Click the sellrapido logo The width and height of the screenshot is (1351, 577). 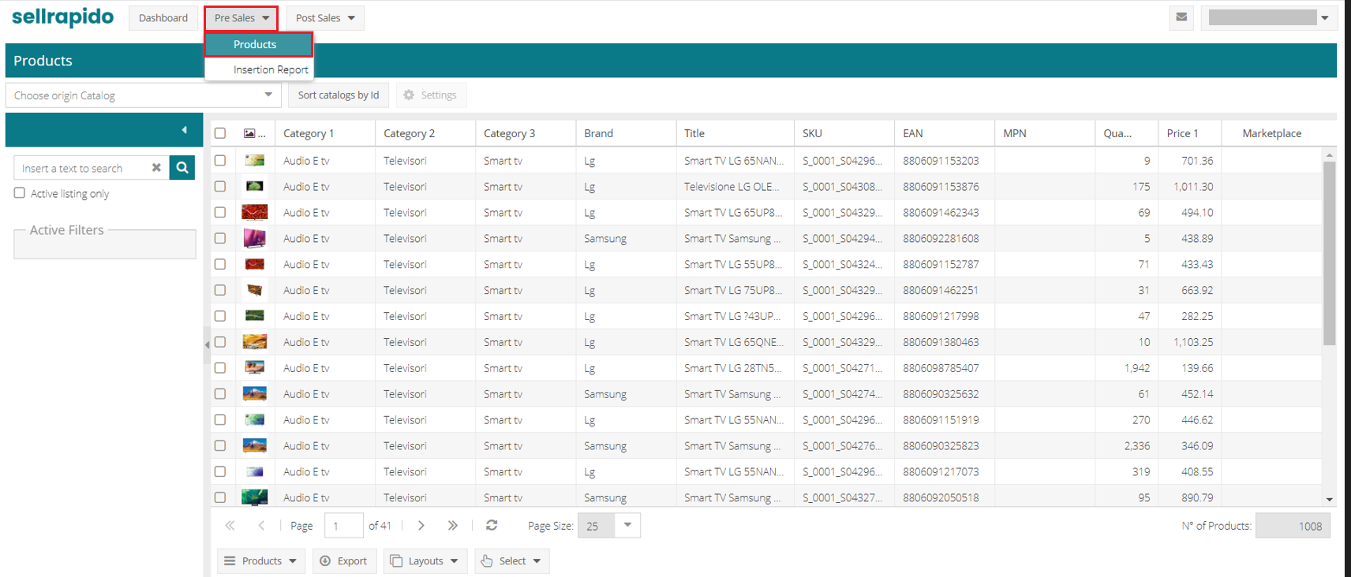[x=62, y=17]
